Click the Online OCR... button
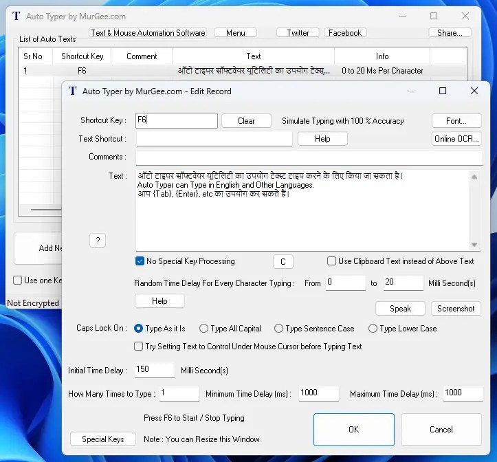The image size is (497, 462). [456, 139]
